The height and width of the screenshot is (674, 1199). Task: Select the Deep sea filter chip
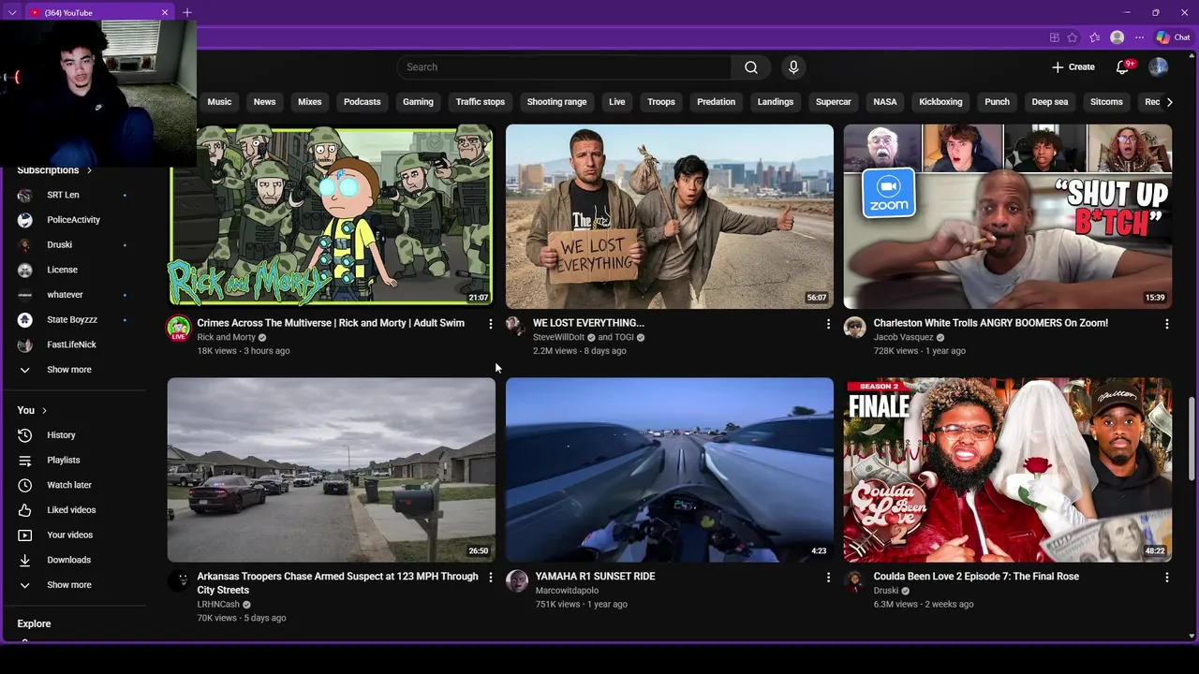(1049, 102)
